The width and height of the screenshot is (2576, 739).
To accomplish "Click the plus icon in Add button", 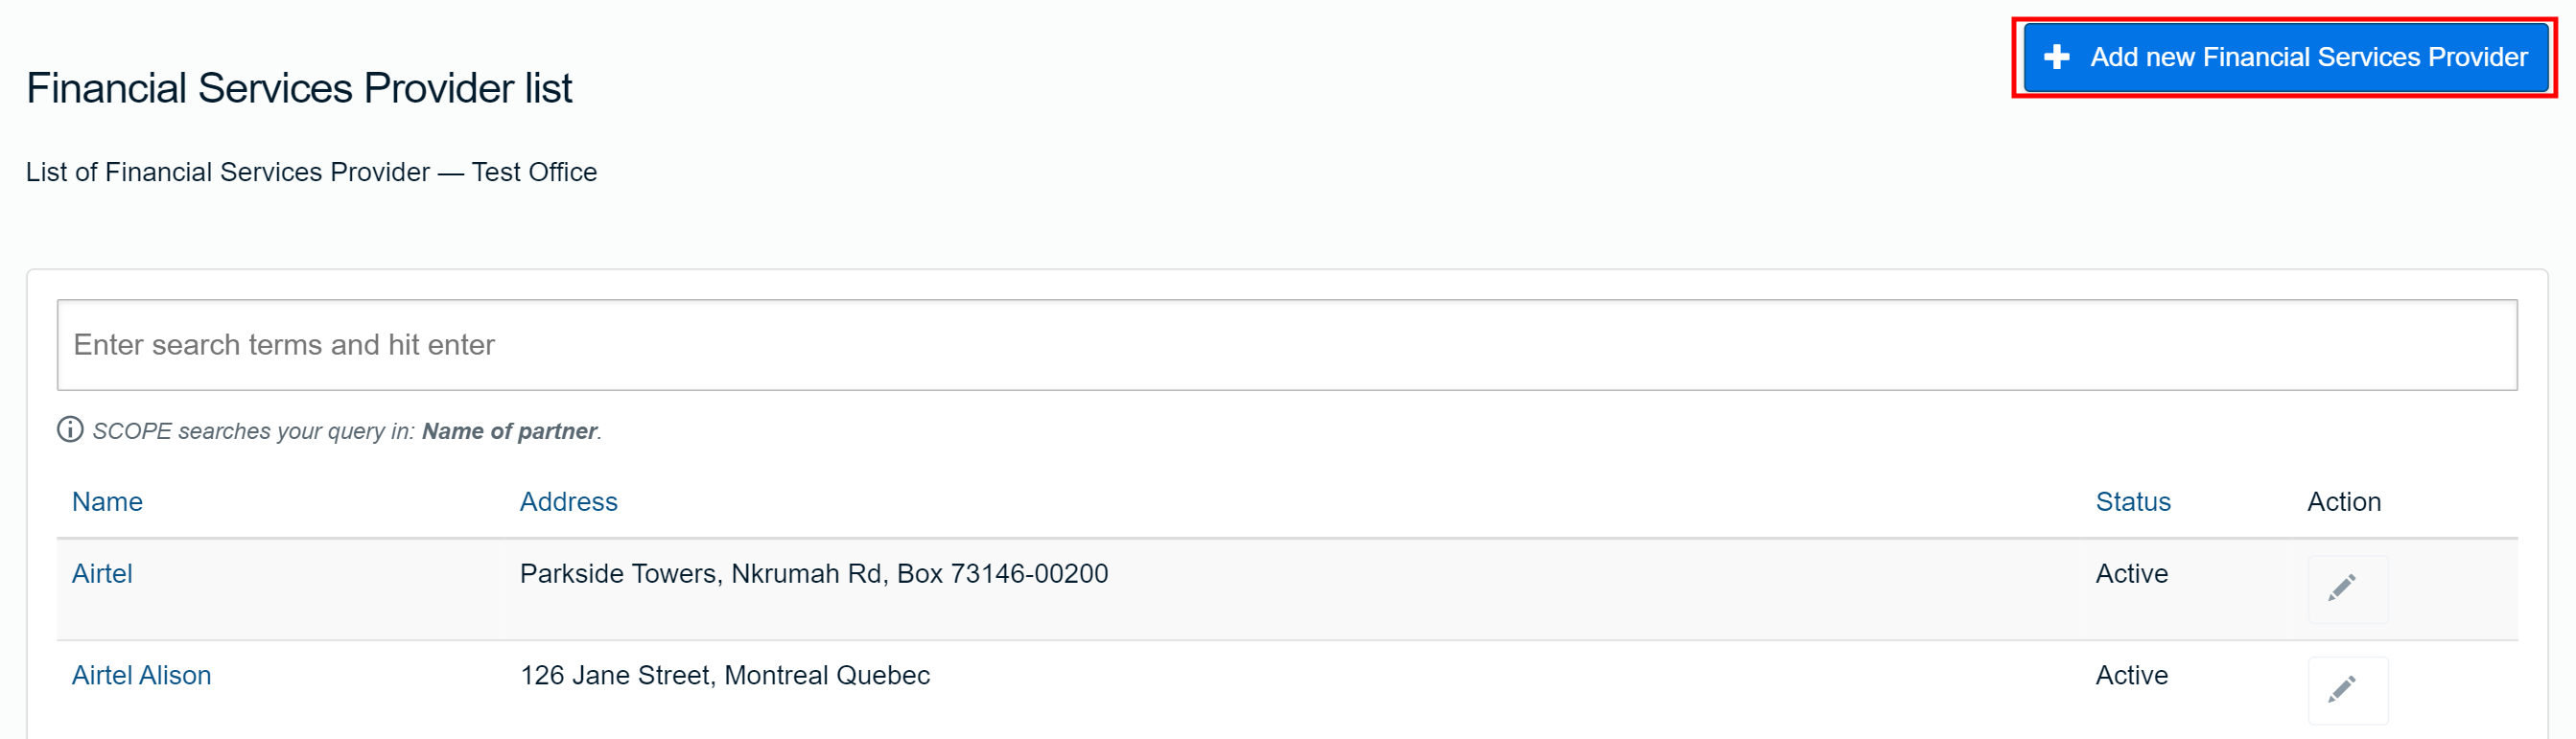I will point(2056,57).
